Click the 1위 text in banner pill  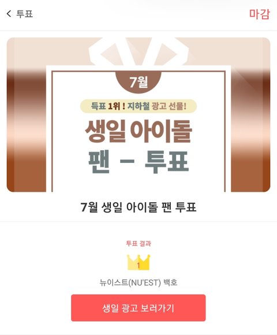114,106
